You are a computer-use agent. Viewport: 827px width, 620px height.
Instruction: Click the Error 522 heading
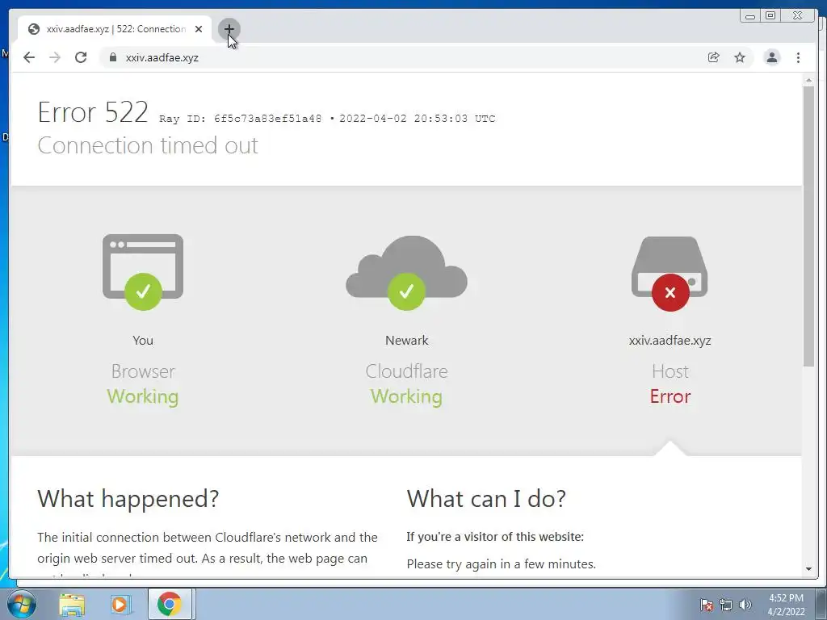[93, 111]
